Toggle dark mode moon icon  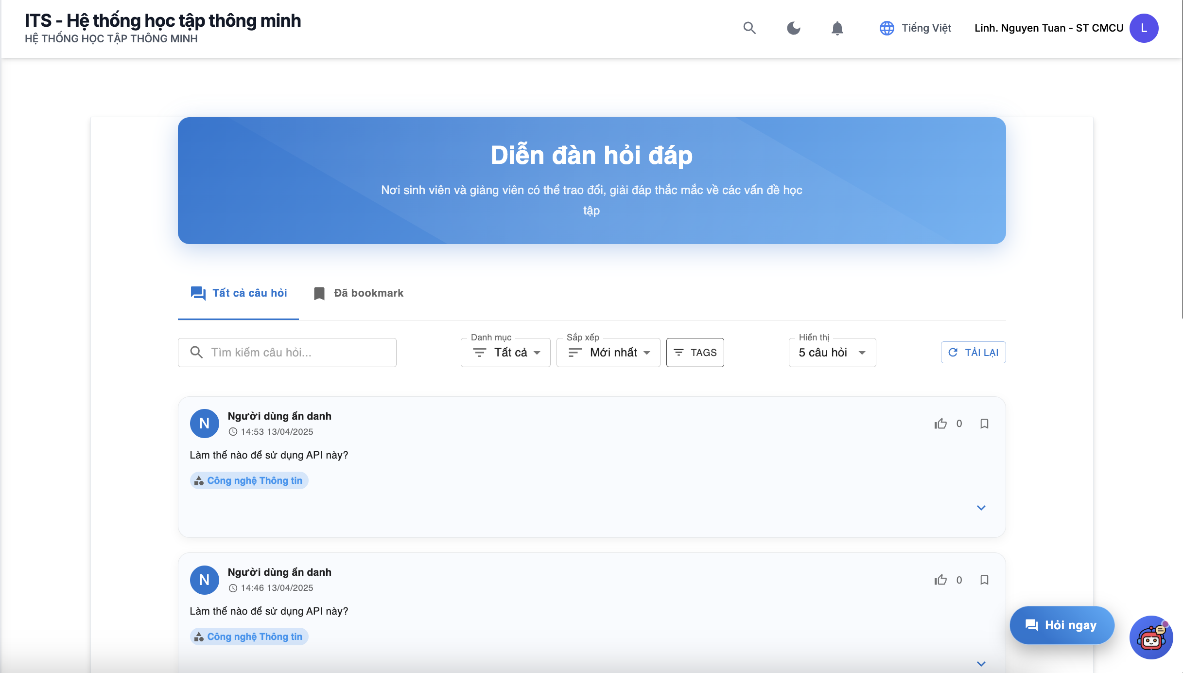(793, 28)
